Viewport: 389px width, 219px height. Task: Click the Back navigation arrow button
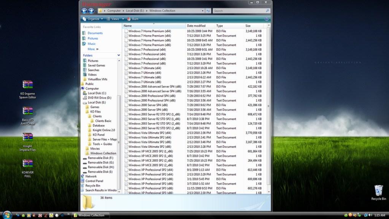pyautogui.click(x=84, y=11)
